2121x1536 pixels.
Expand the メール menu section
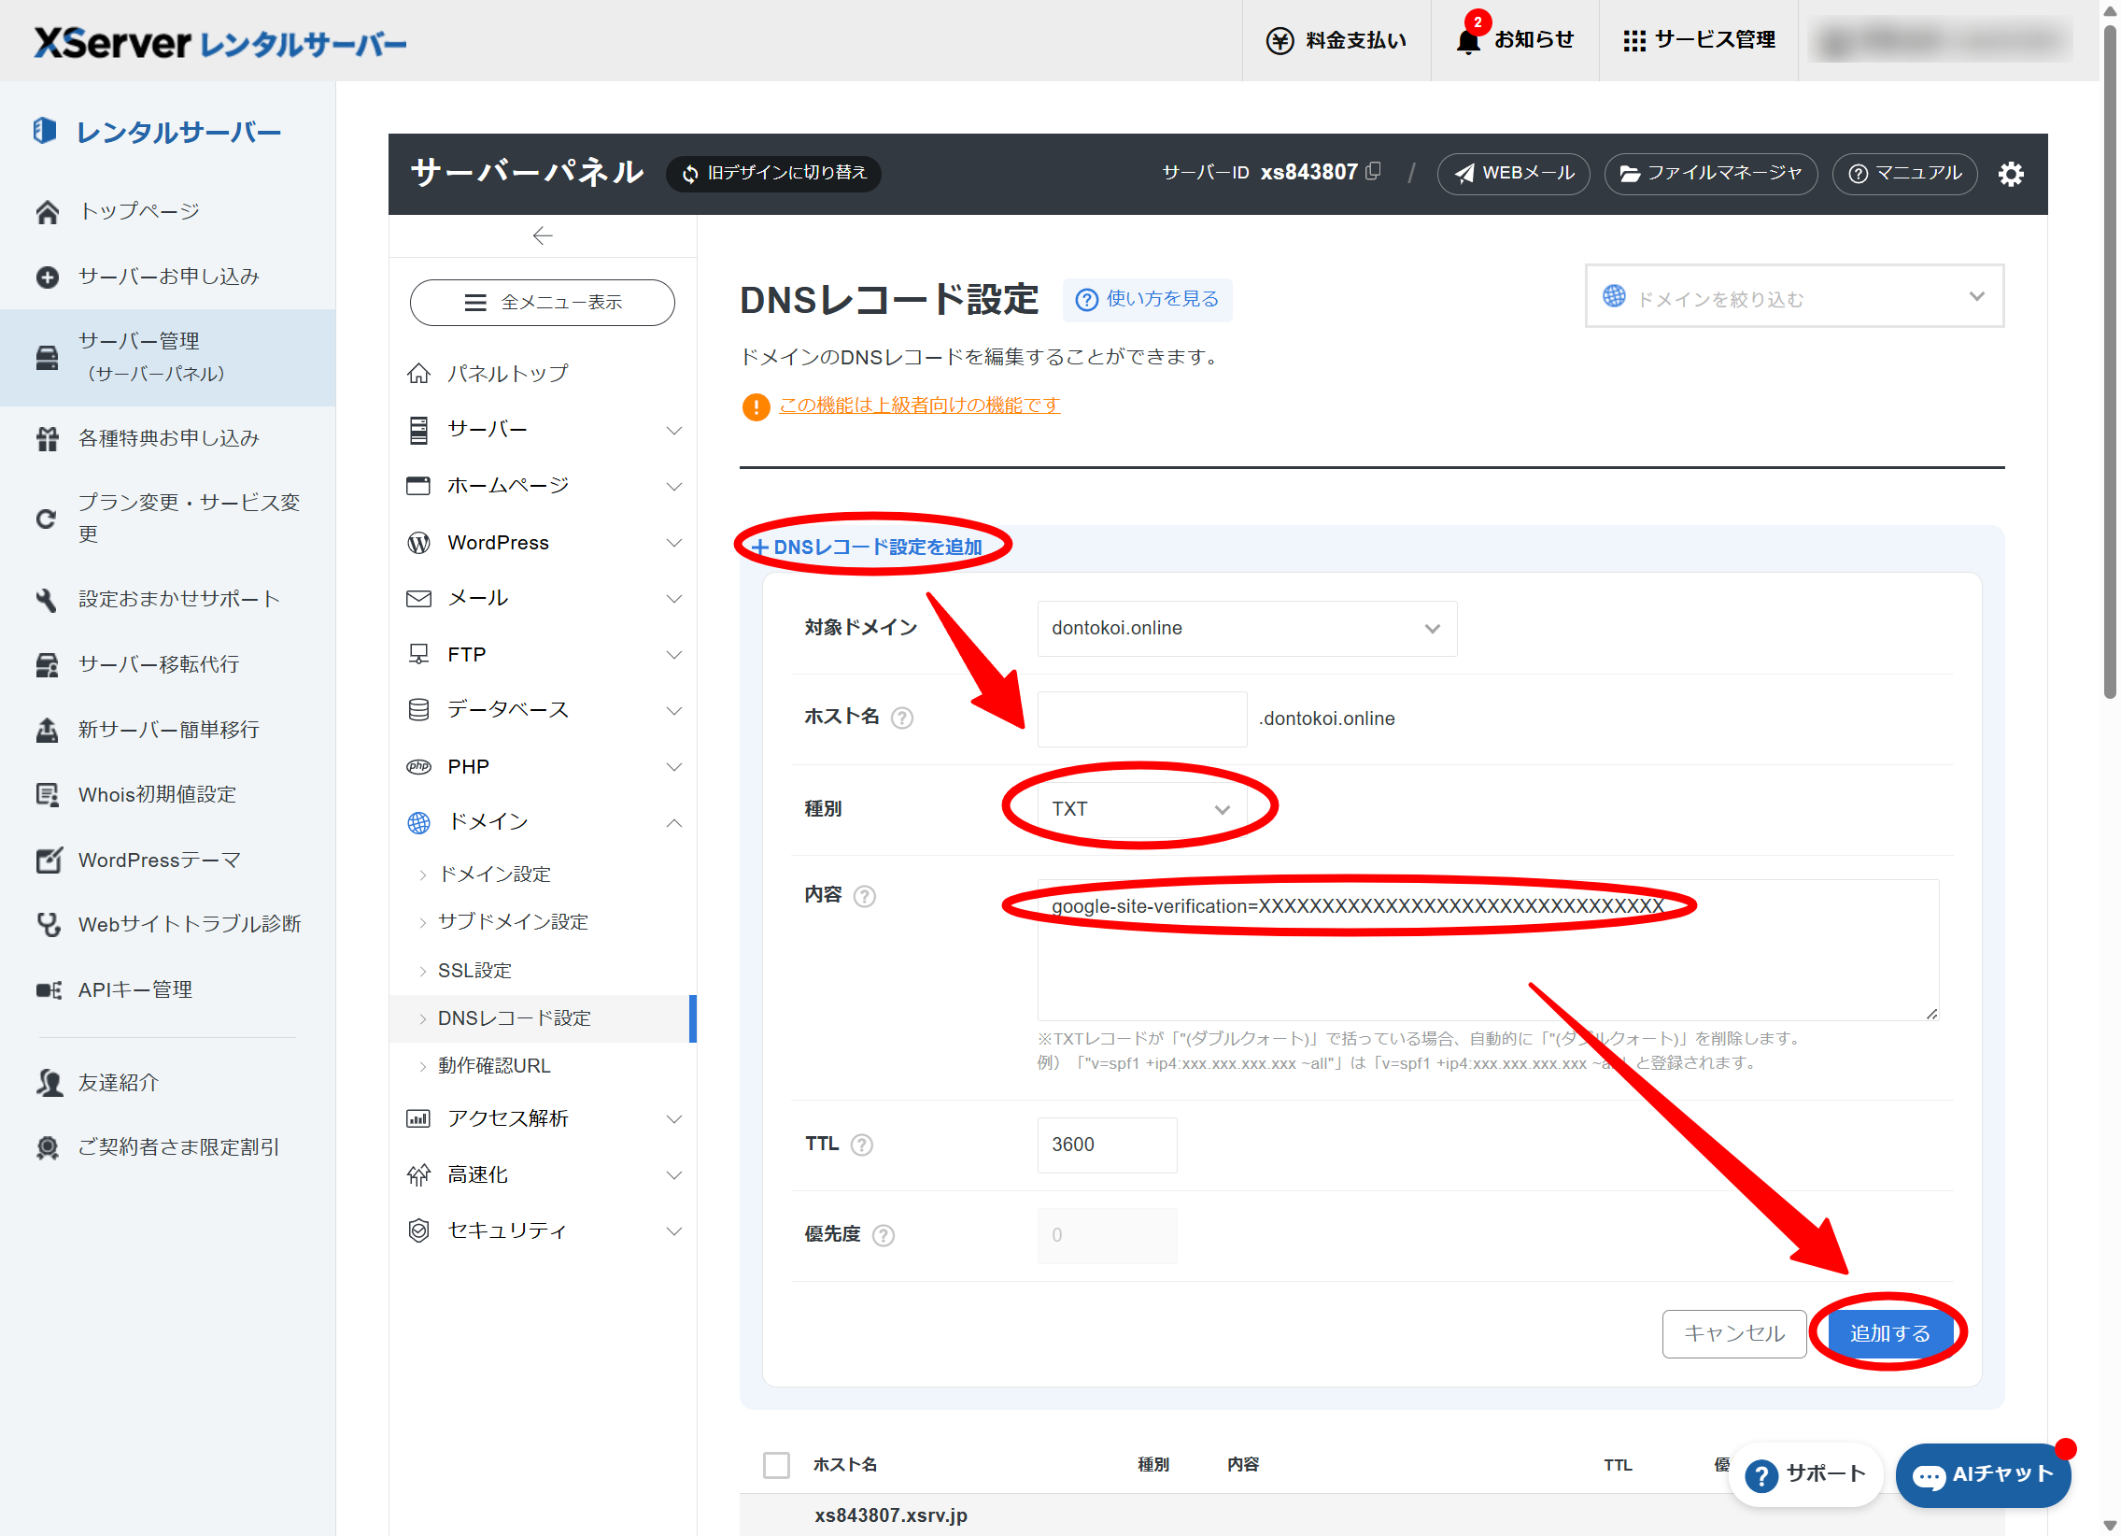544,598
